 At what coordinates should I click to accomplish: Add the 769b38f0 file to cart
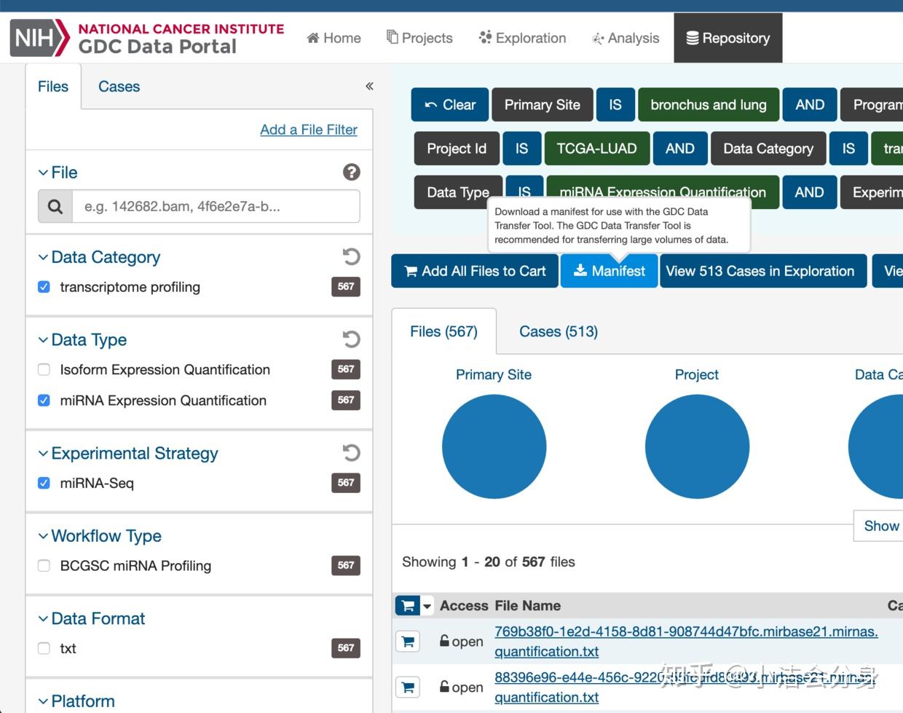coord(408,642)
